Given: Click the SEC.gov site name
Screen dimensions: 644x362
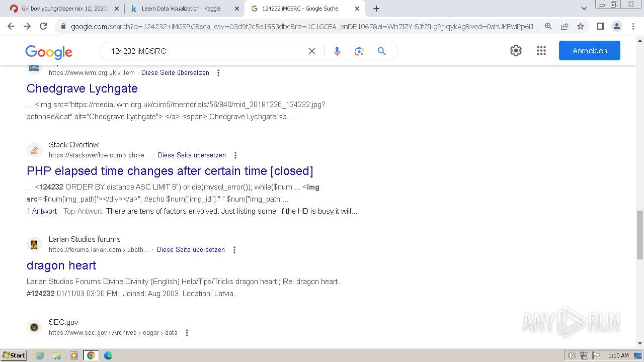Looking at the screenshot, I should click(x=63, y=322).
